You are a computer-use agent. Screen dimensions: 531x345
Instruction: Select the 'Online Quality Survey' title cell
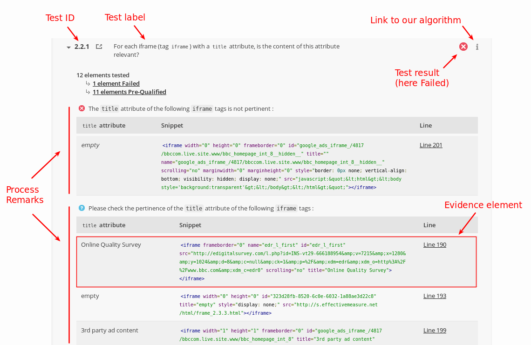pos(111,244)
